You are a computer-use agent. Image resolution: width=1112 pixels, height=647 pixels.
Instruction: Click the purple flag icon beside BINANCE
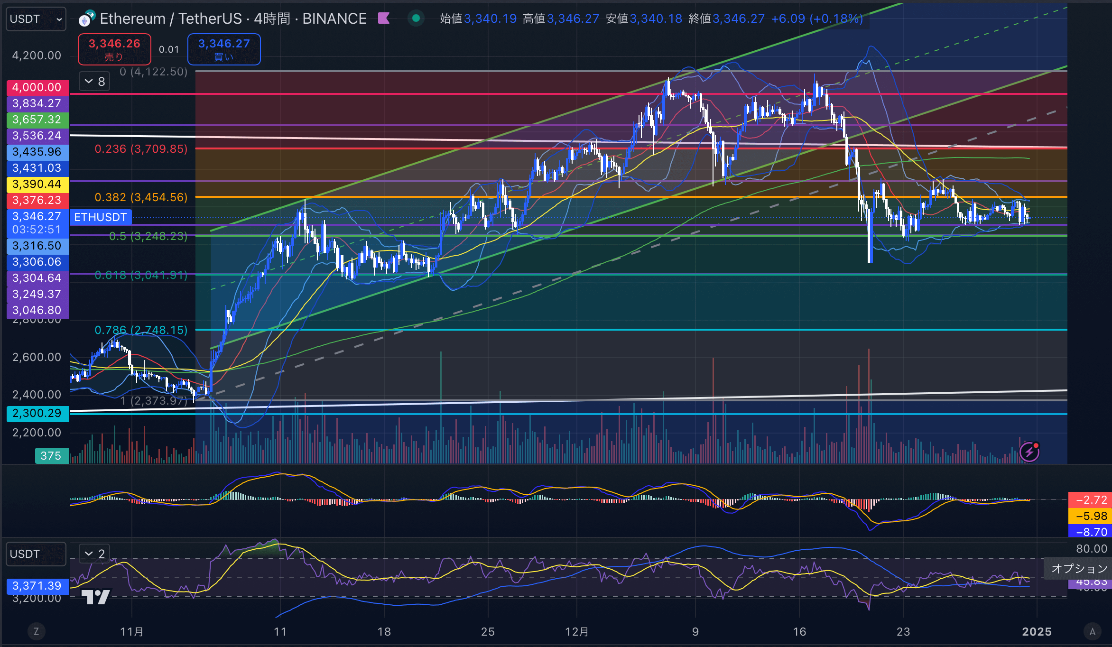click(384, 18)
